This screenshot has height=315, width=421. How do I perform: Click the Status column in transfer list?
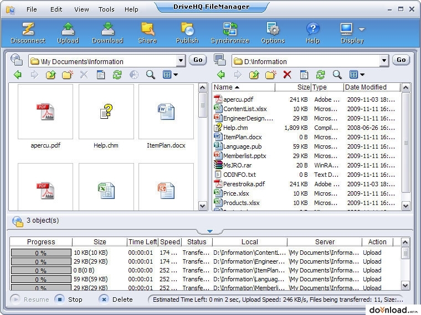coord(197,242)
